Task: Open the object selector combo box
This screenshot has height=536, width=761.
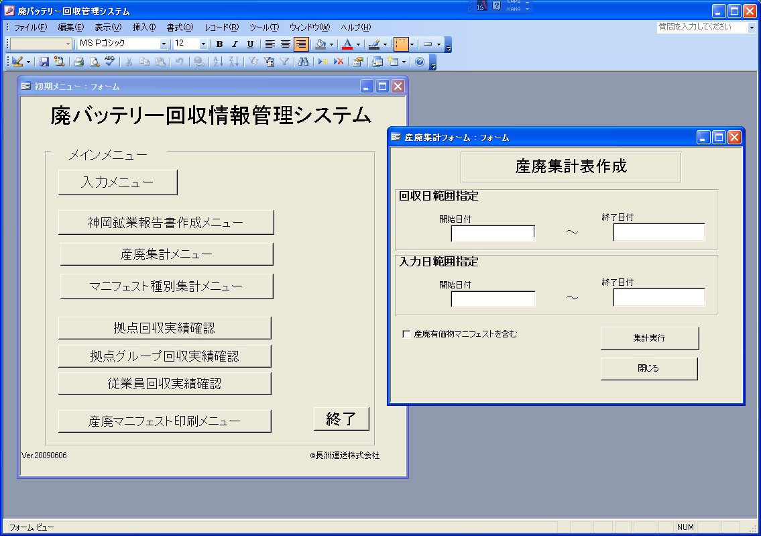Action: (41, 44)
